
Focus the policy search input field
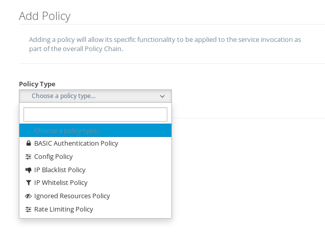pos(95,114)
